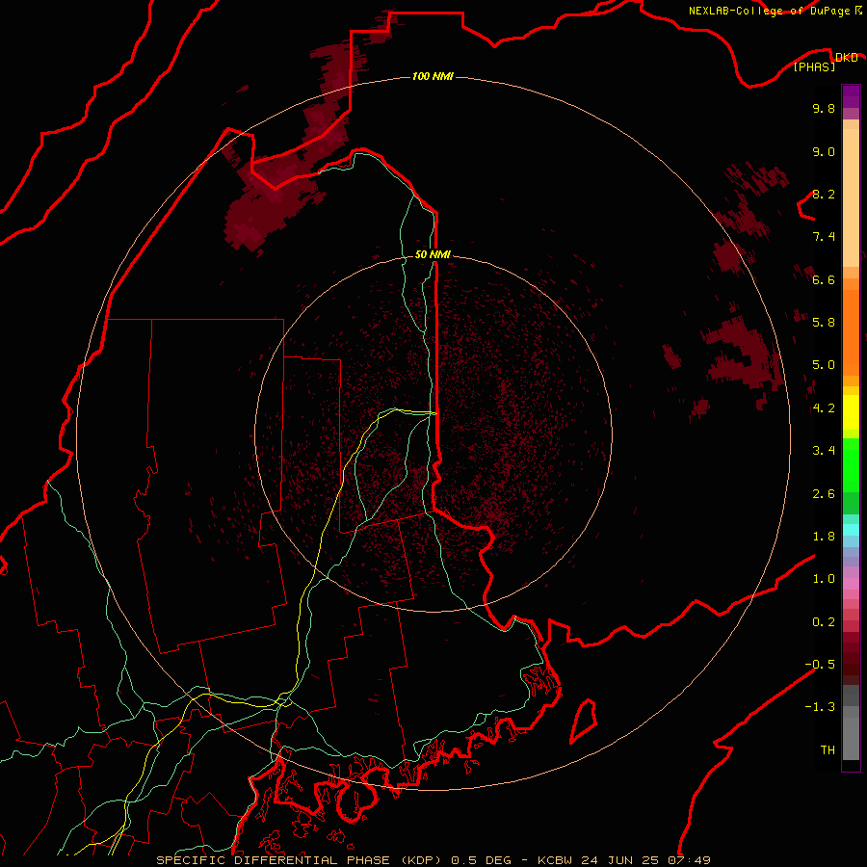The height and width of the screenshot is (867, 867).
Task: Click the 50 NMI range ring label
Action: point(433,254)
